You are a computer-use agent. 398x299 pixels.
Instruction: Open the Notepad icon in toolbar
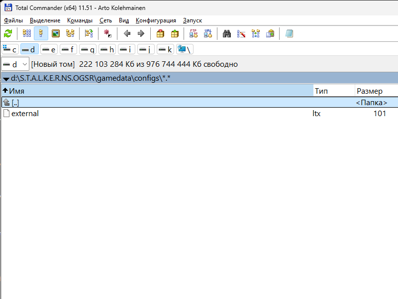pos(289,33)
